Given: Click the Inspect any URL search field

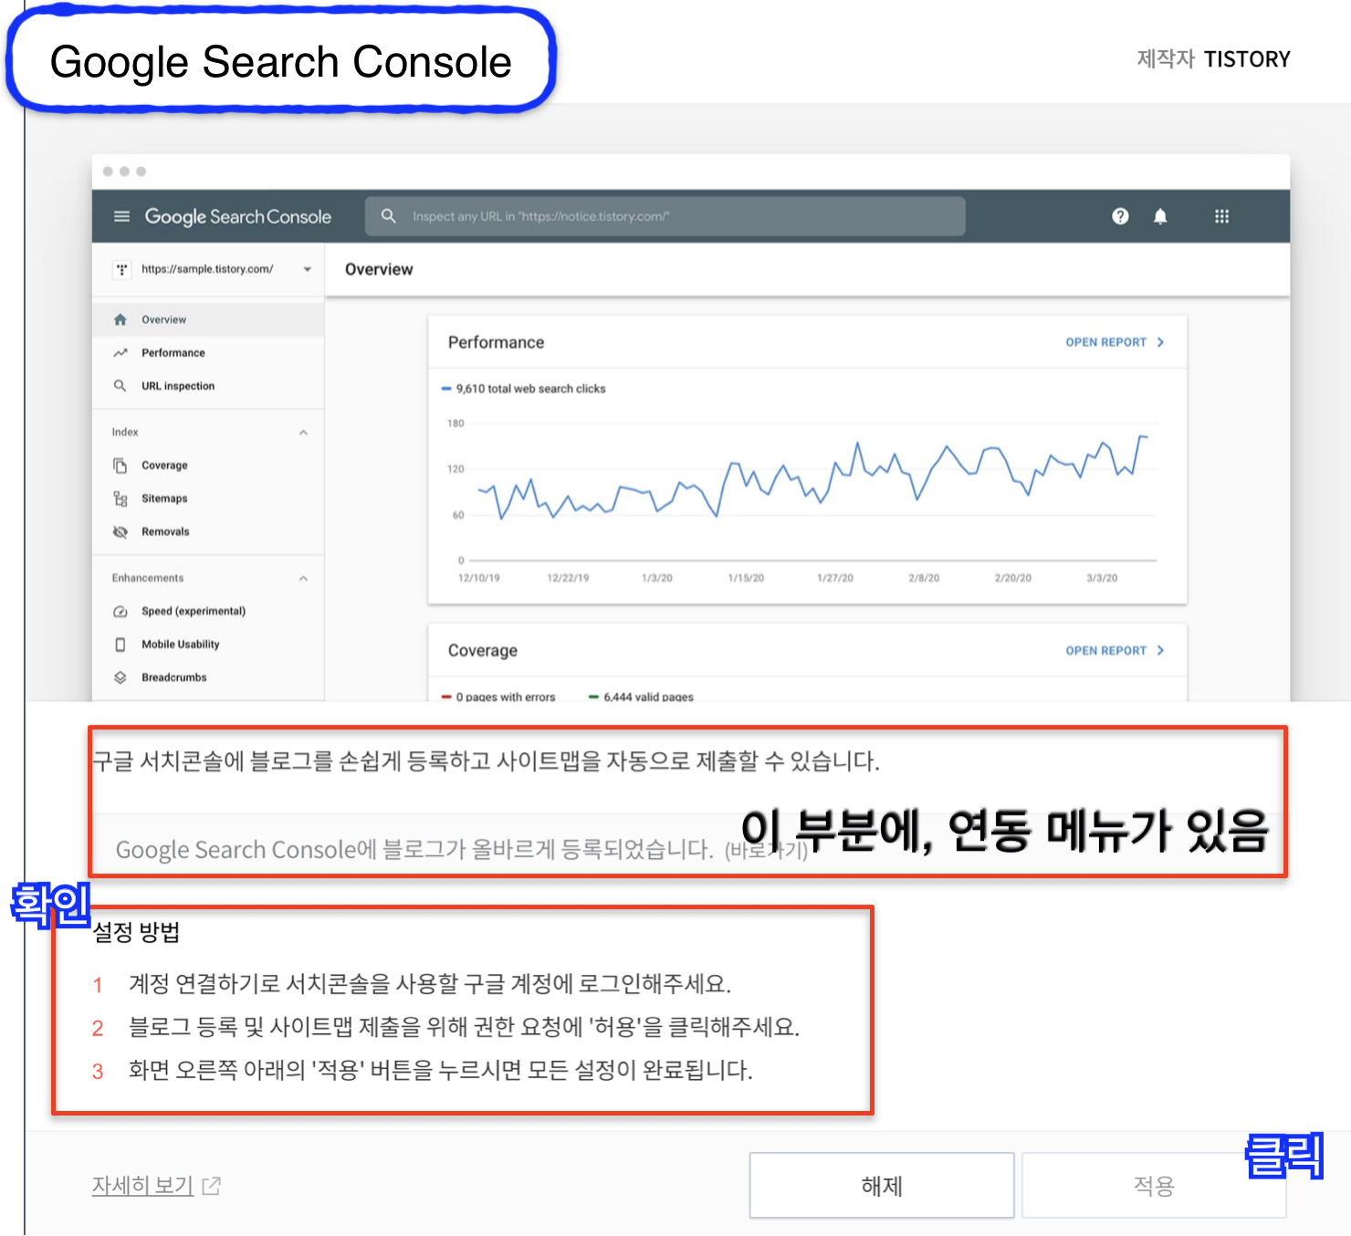Looking at the screenshot, I should click(x=665, y=216).
